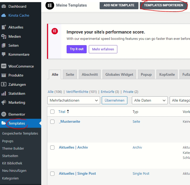This screenshot has height=185, width=190.
Task: Sort by the Titel column header
Action: pyautogui.click(x=62, y=112)
